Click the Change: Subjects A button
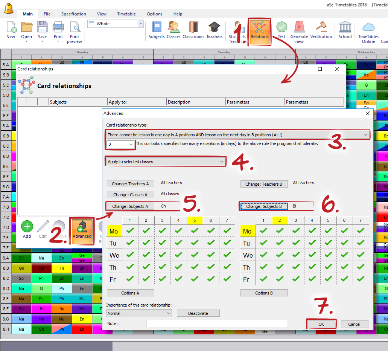This screenshot has width=388, height=351. pyautogui.click(x=130, y=206)
